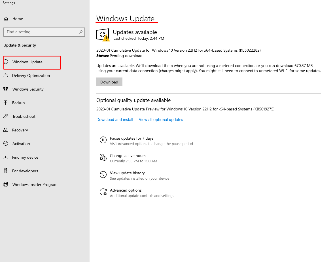Viewport: 333px width, 262px height.
Task: Click the Optional quality update available heading
Action: (x=133, y=100)
